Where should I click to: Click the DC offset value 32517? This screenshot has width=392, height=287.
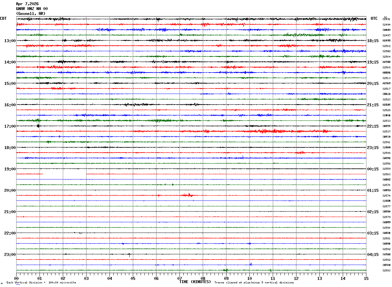tap(386, 89)
